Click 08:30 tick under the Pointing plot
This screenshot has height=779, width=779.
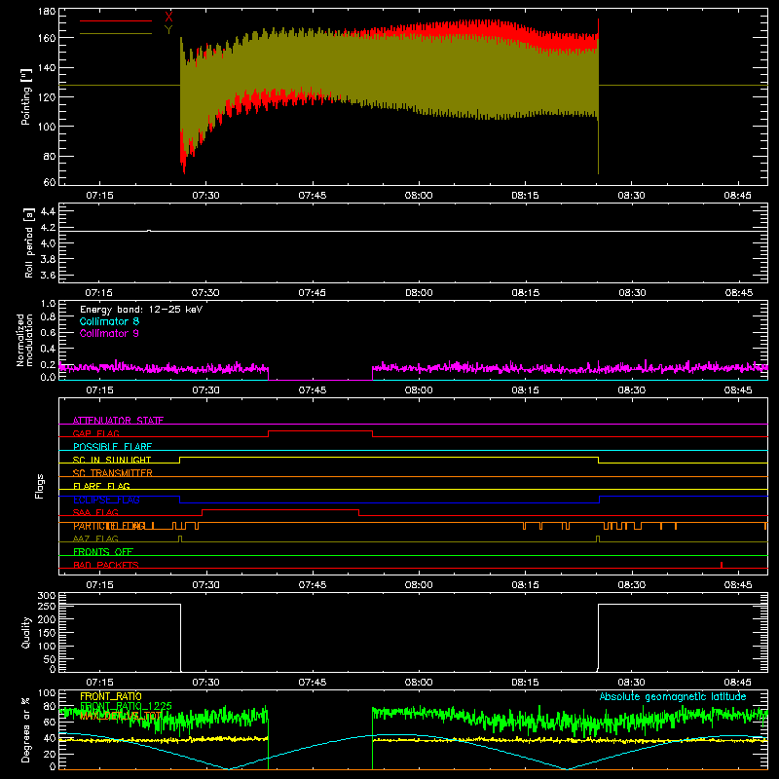point(631,196)
